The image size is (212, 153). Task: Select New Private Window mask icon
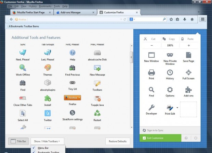pyautogui.click(x=170, y=55)
